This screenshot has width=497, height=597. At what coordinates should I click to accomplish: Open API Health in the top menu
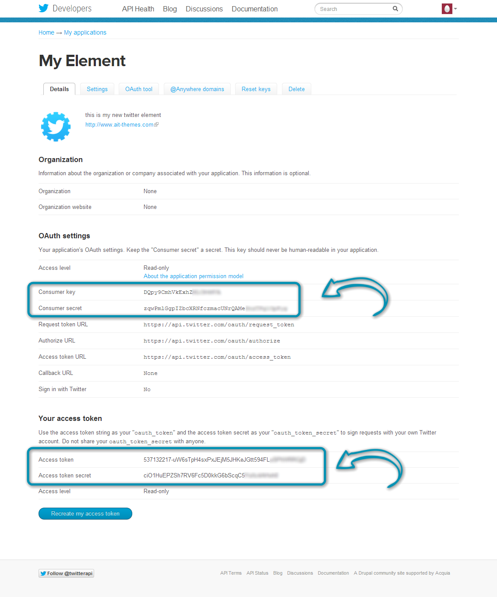coord(138,9)
